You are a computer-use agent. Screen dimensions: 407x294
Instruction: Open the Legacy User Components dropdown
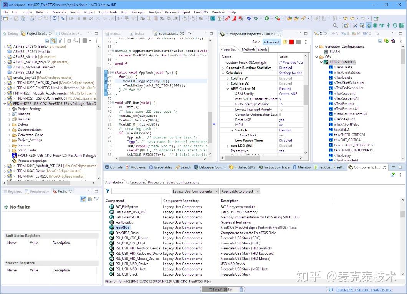point(194,191)
